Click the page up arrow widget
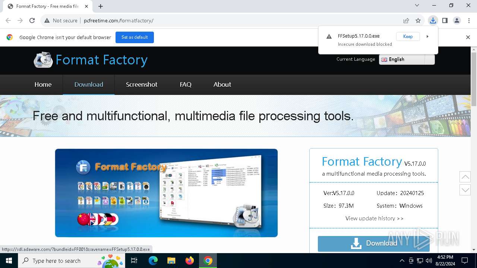477x268 pixels. pos(465,176)
